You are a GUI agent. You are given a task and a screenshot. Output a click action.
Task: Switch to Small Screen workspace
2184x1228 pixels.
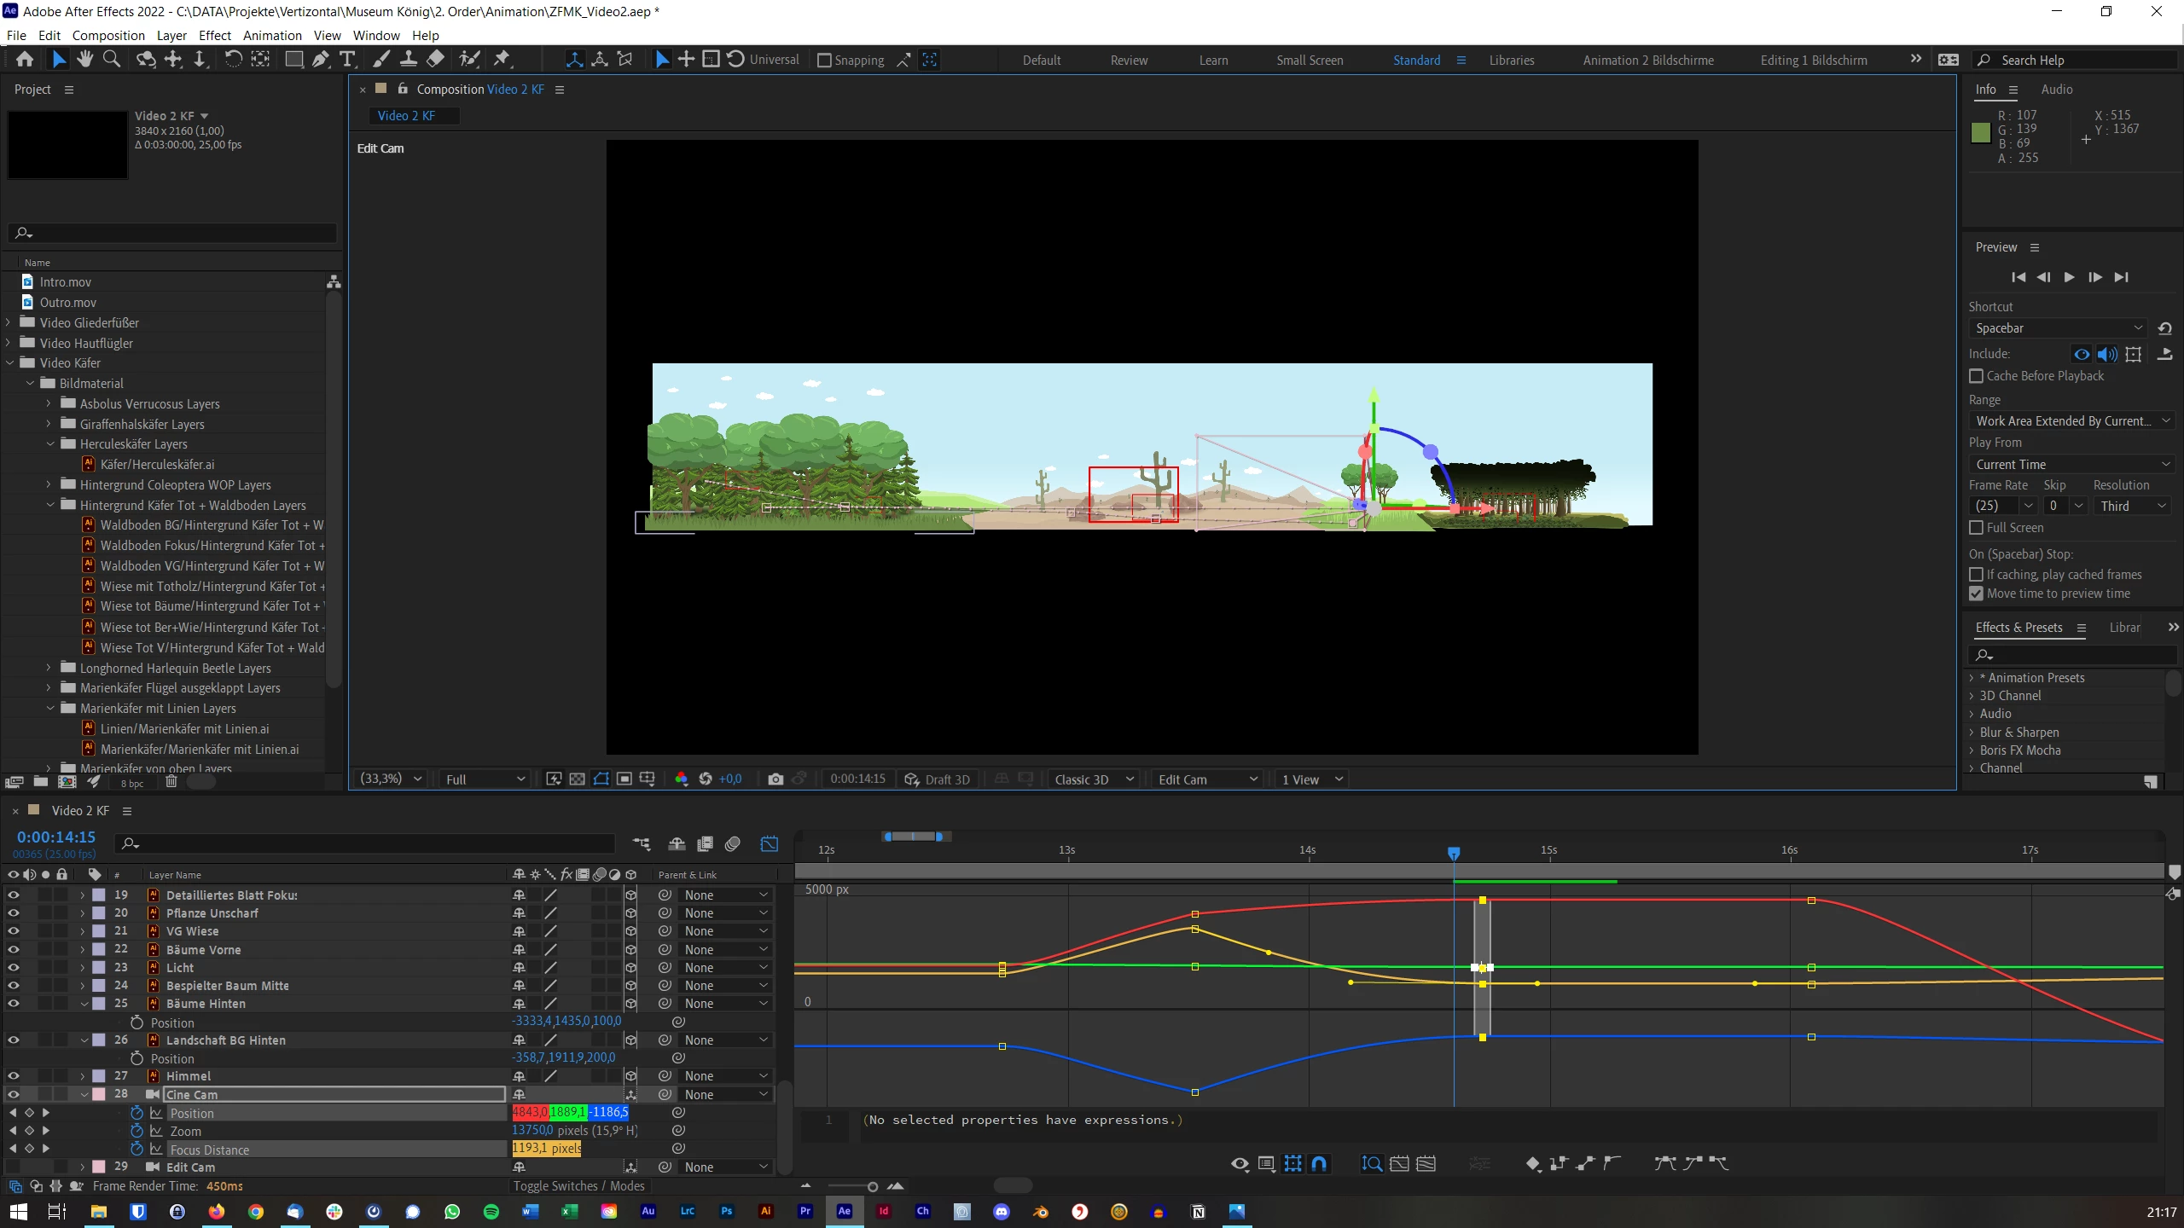(x=1310, y=61)
